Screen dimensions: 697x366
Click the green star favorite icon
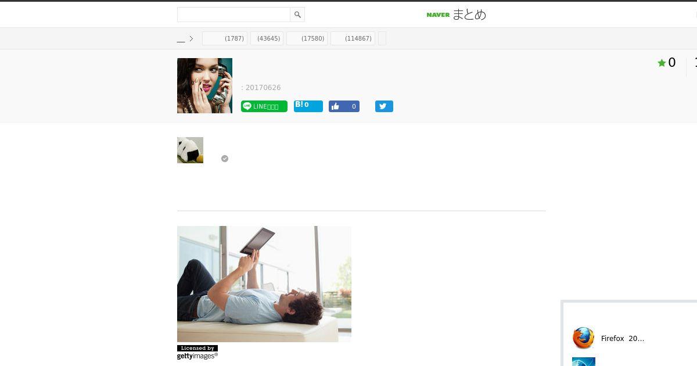point(662,63)
